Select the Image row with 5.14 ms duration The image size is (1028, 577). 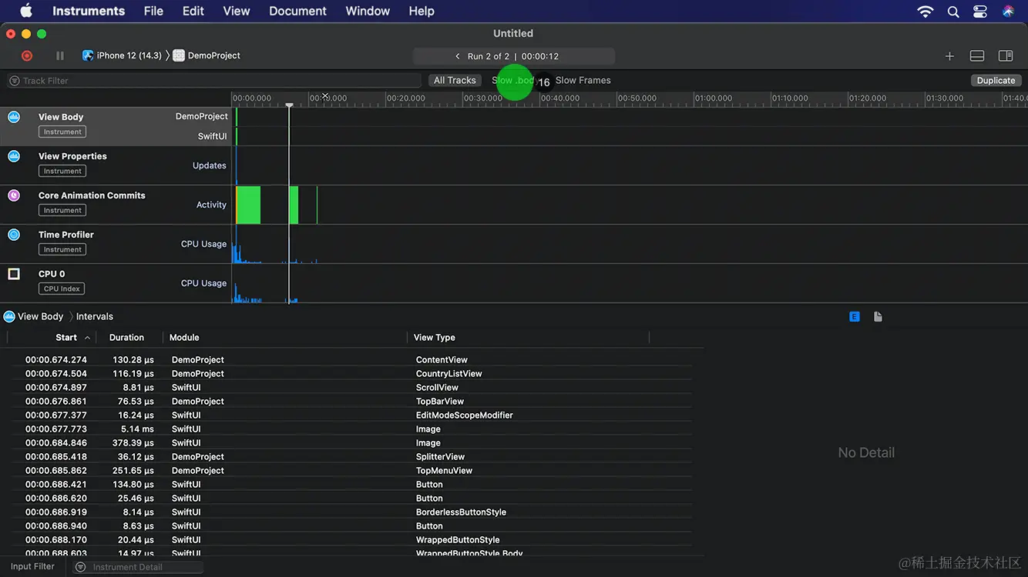click(x=351, y=429)
